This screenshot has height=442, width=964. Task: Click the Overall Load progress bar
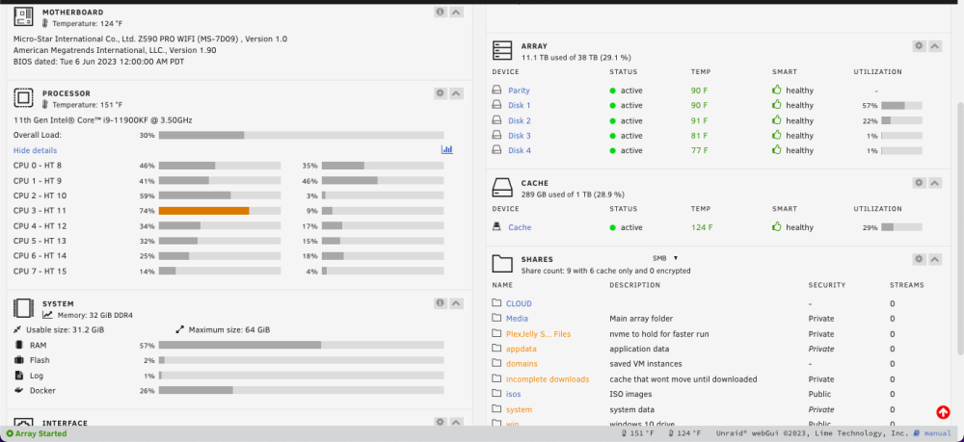point(301,135)
